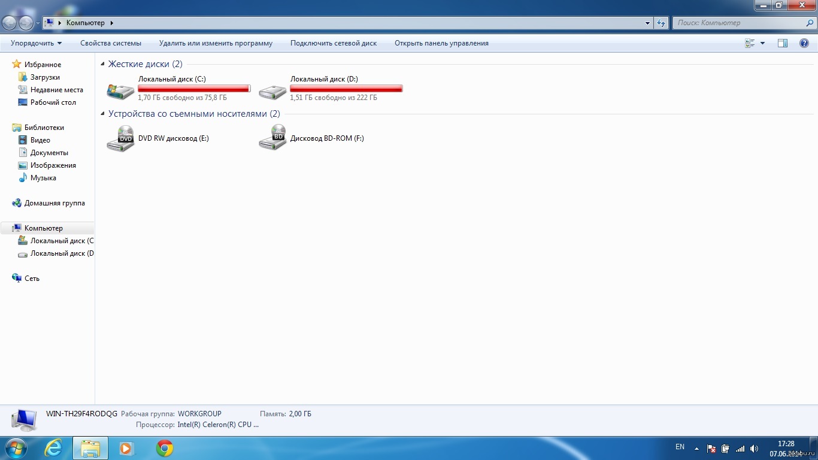This screenshot has width=818, height=460.
Task: Select Local Disk (C:) drive icon
Action: click(x=120, y=90)
